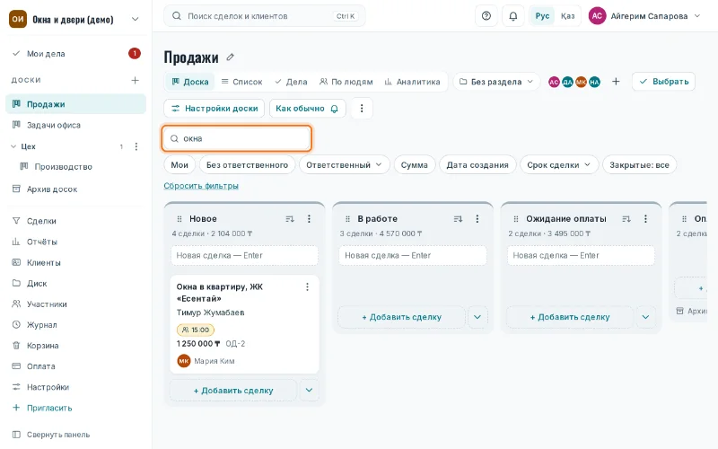This screenshot has height=449, width=718.
Task: Open the Айгерим Сапарова user menu
Action: coord(644,16)
